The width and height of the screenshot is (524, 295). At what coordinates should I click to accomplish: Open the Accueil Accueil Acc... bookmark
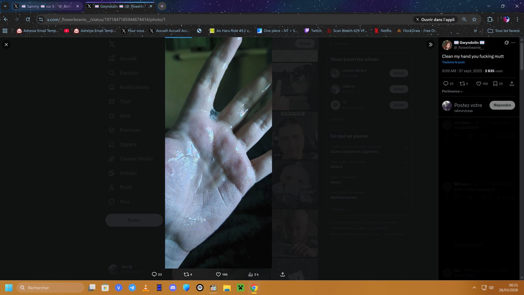[169, 31]
